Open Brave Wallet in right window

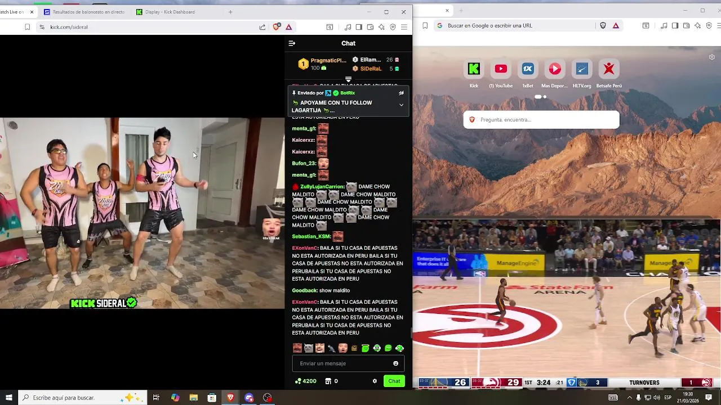pos(686,25)
